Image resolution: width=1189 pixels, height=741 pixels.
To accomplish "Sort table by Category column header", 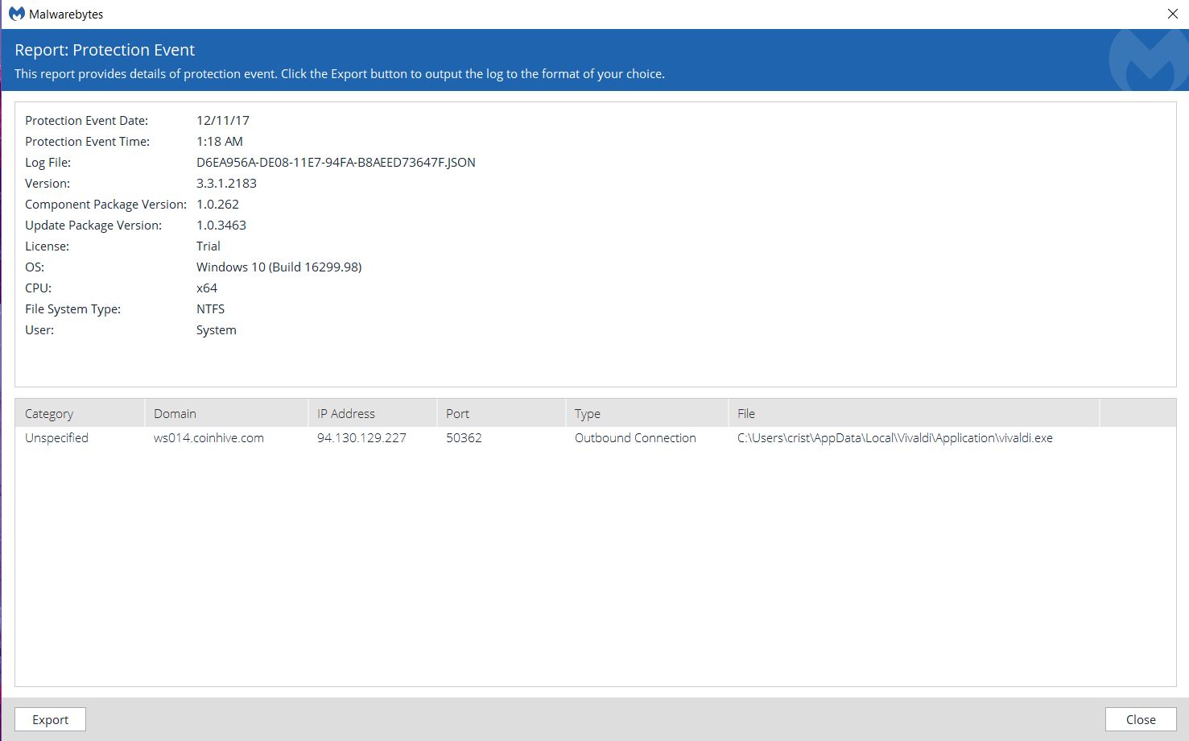I will tap(80, 413).
